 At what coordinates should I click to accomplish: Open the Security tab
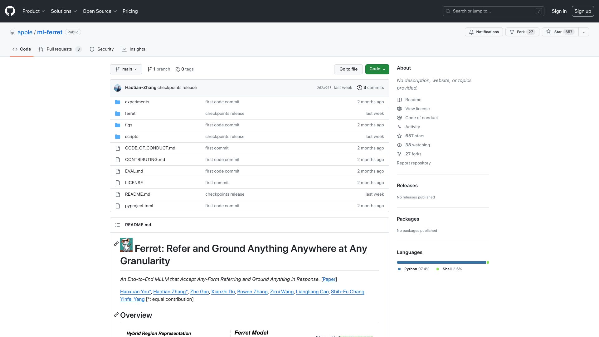(102, 49)
